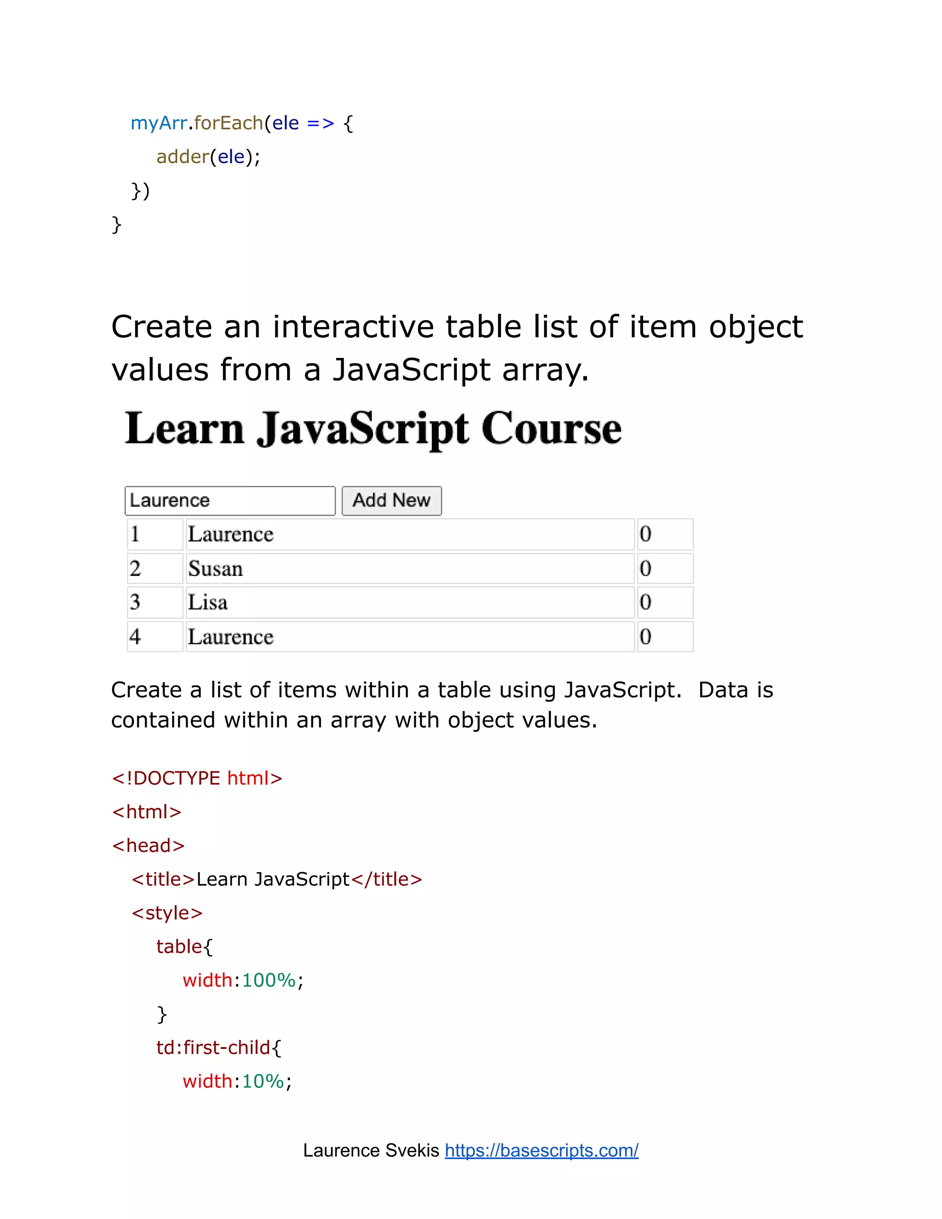The width and height of the screenshot is (942, 1219).
Task: Click the width:10%; code line
Action: (237, 1081)
